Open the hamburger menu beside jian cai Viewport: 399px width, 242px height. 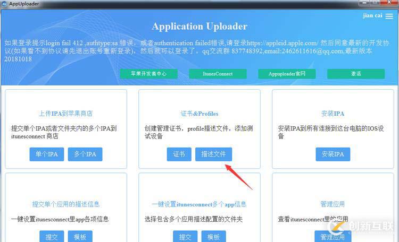pyautogui.click(x=389, y=16)
